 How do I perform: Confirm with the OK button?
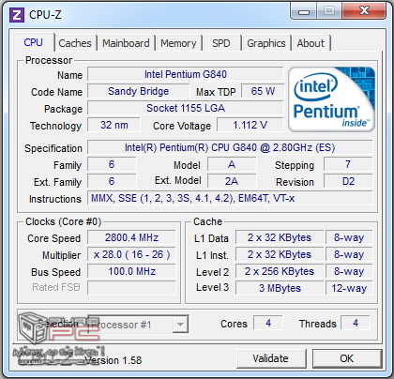[x=347, y=358]
